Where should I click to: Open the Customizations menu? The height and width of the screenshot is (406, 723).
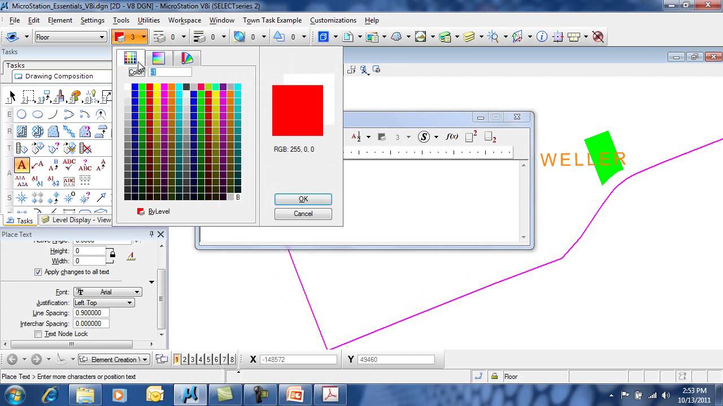(333, 20)
